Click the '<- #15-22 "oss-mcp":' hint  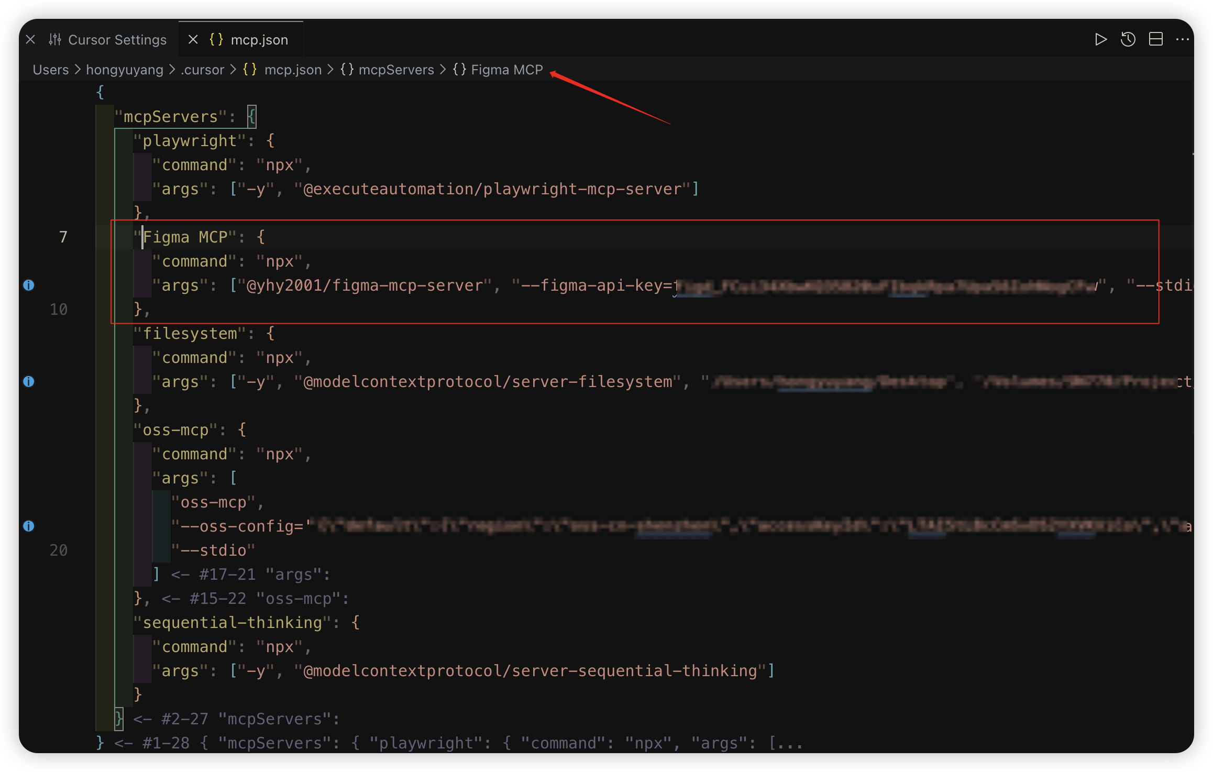(x=256, y=598)
